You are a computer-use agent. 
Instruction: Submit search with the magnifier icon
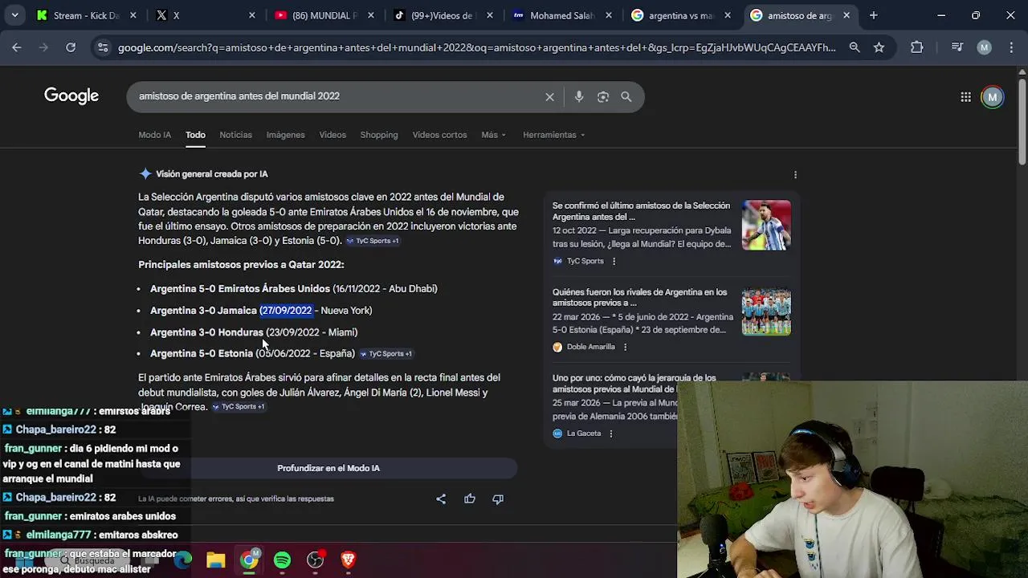point(626,96)
